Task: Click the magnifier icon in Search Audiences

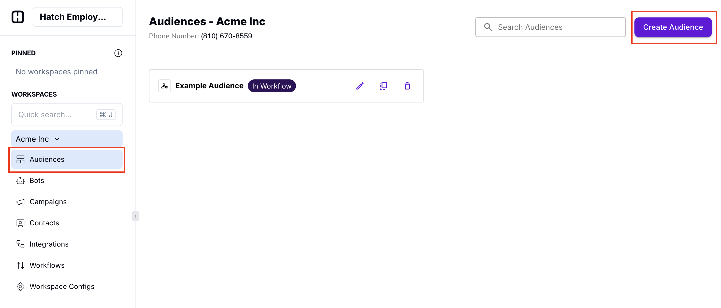Action: (488, 27)
